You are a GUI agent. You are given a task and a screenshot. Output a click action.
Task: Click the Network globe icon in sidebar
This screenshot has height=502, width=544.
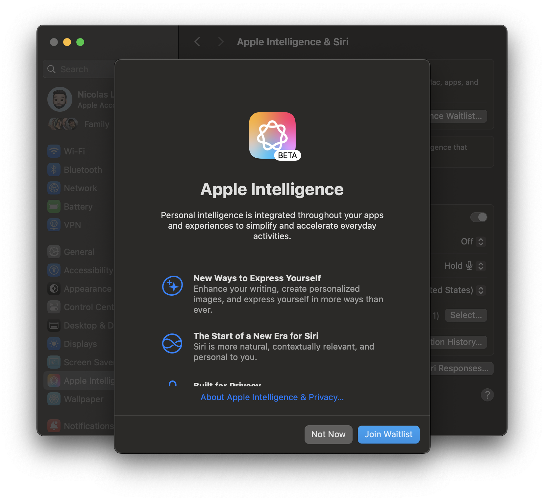point(54,188)
